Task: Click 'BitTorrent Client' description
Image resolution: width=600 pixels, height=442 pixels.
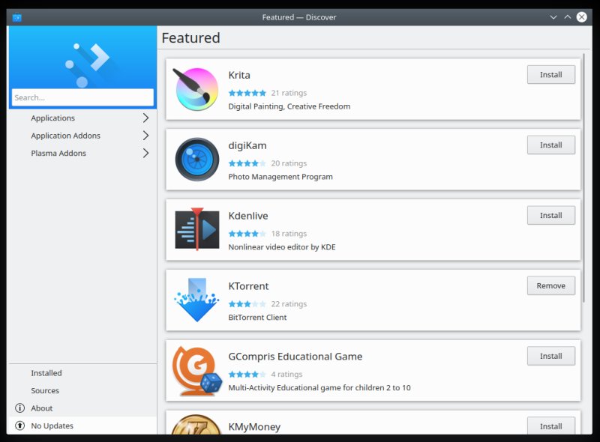Action: pyautogui.click(x=257, y=318)
